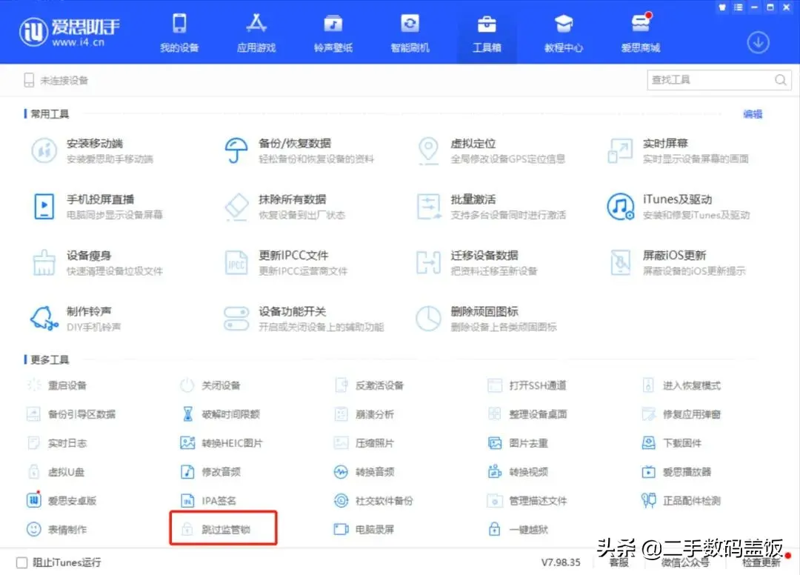Open the 抹除所有数据 eraser icon
This screenshot has height=575, width=800.
(236, 207)
